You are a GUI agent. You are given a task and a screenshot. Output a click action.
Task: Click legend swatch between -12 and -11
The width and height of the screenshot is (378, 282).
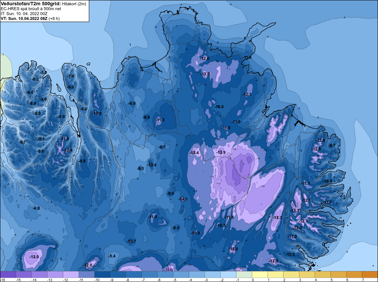coord(71,274)
